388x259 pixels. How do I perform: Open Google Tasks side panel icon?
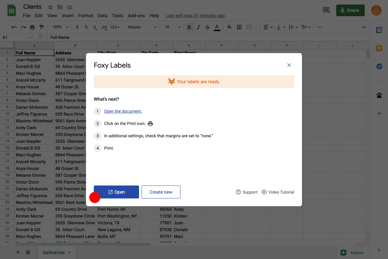point(379,66)
